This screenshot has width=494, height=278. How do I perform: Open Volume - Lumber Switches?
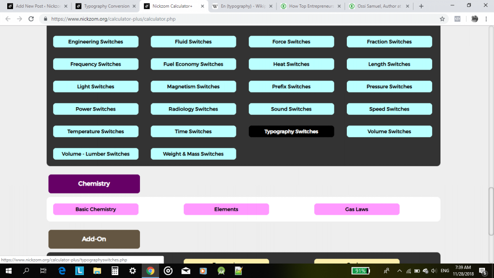[x=96, y=154]
